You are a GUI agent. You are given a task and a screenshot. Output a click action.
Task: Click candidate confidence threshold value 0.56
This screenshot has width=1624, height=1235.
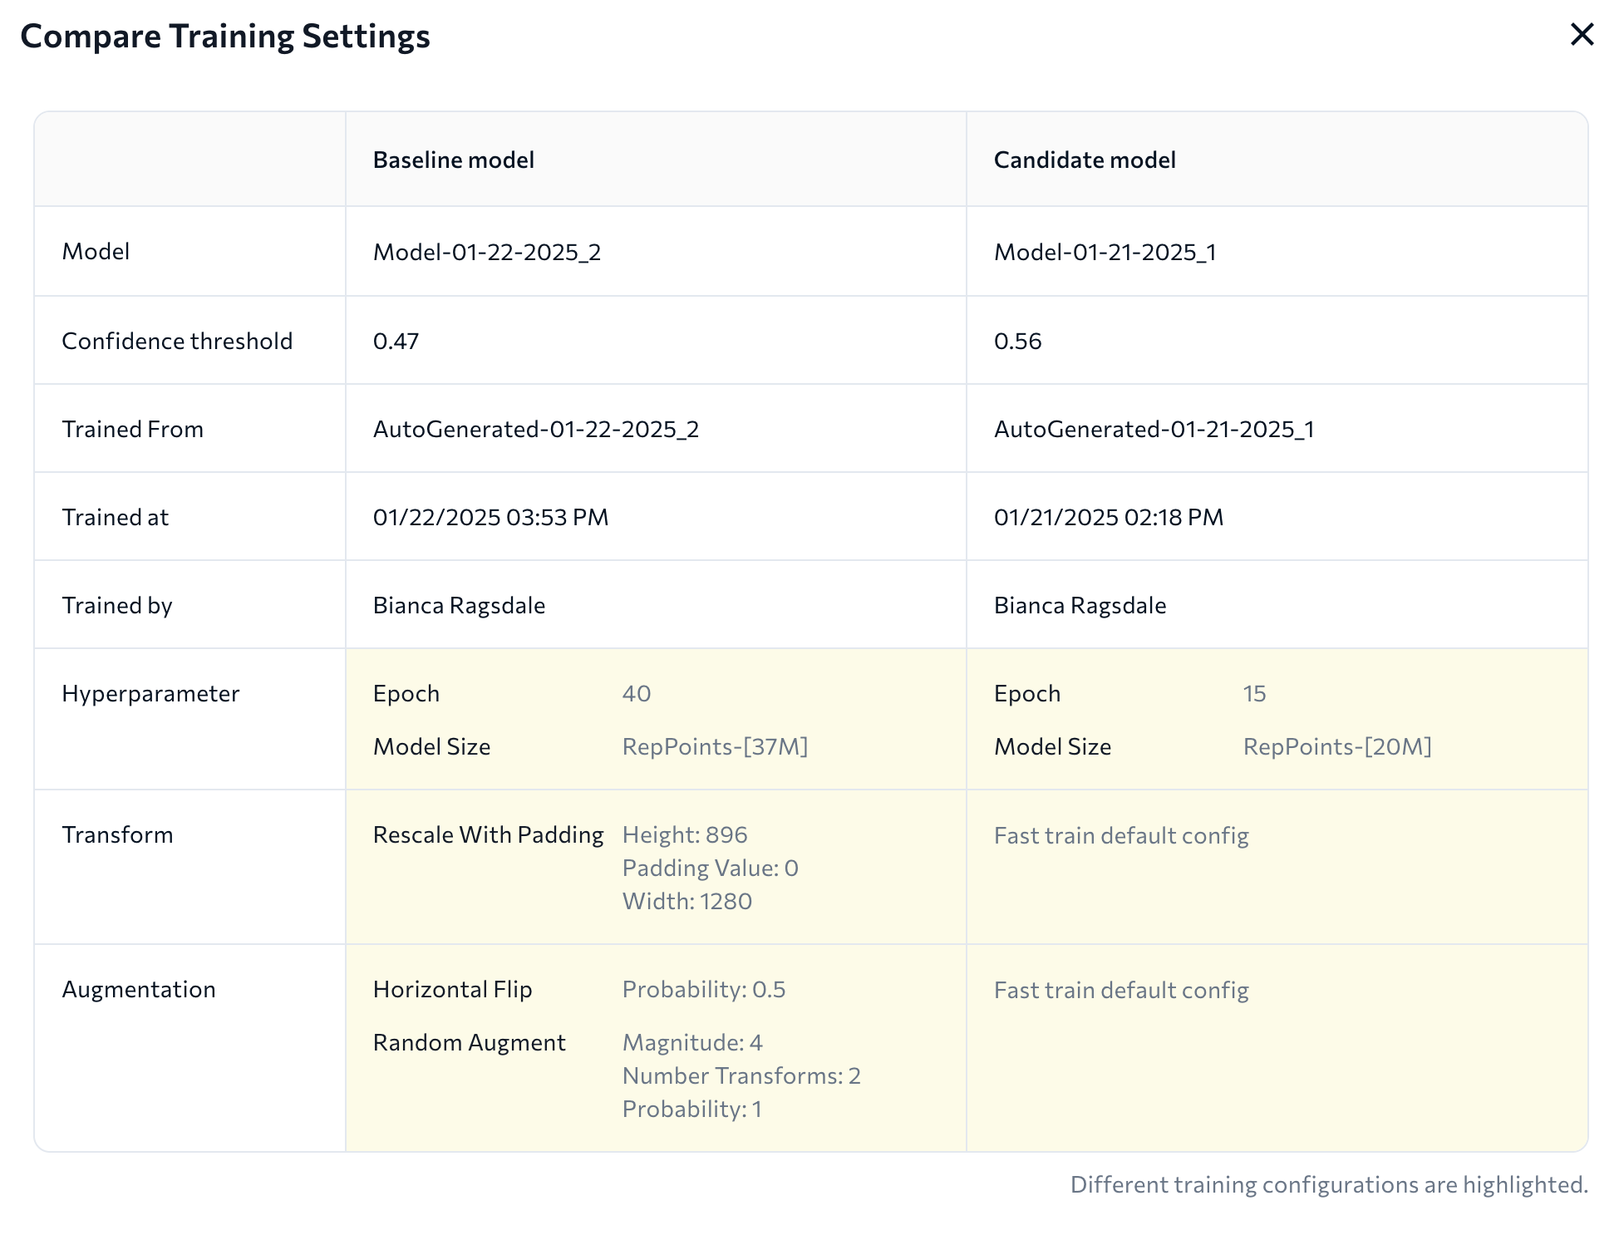pos(1017,341)
